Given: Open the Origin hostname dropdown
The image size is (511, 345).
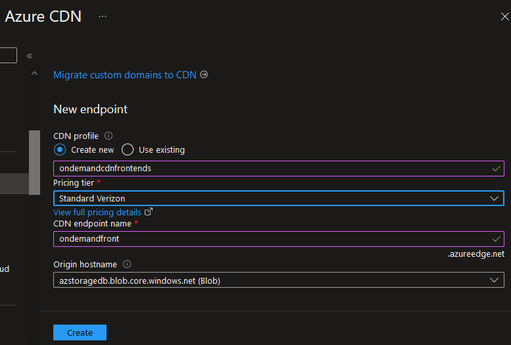Looking at the screenshot, I should pyautogui.click(x=279, y=280).
